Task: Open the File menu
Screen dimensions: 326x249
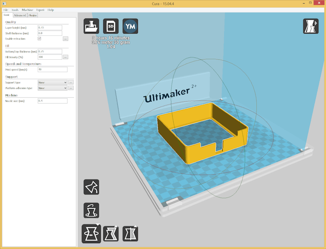Action: (6, 10)
